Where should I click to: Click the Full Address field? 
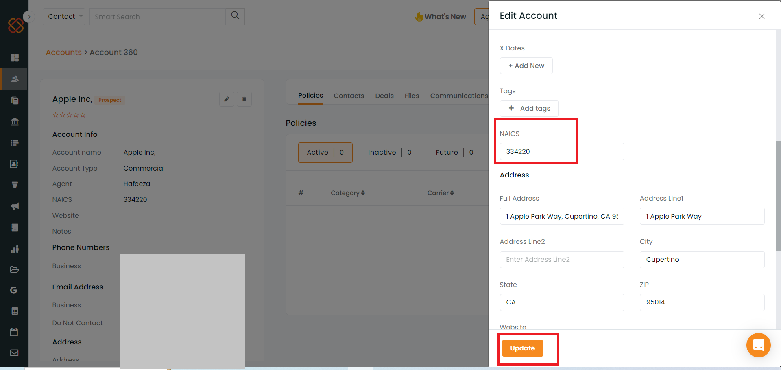coord(562,216)
